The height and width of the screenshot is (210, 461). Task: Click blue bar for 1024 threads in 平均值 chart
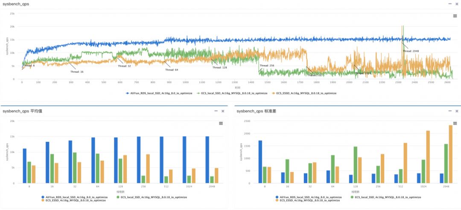tap(184, 160)
